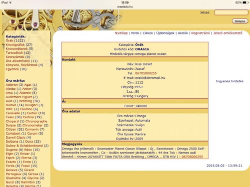Open Kronográfok (27) category
Screen dimensions: 250x187
(19, 44)
